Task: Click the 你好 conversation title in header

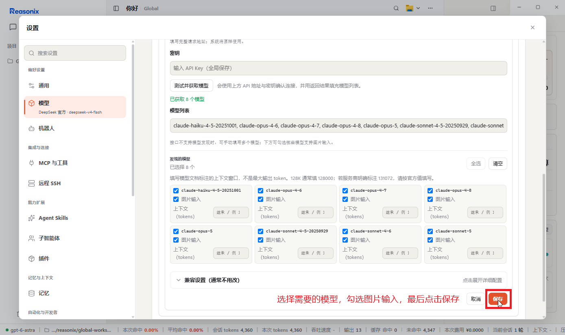Action: click(x=132, y=8)
